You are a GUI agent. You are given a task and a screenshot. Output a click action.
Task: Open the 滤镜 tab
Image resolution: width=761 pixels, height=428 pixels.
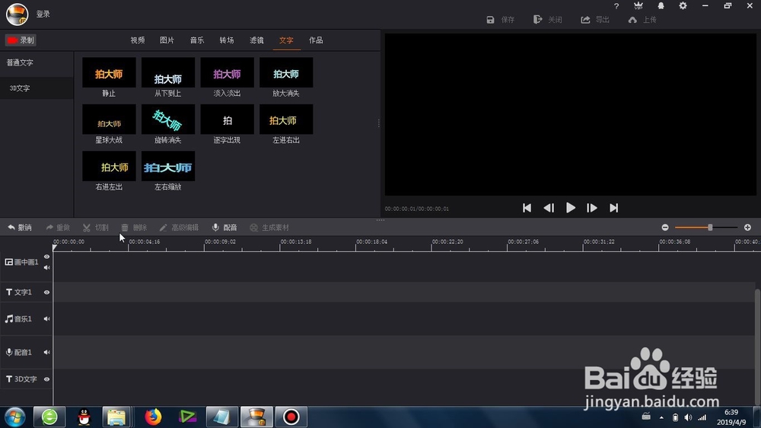tap(256, 40)
